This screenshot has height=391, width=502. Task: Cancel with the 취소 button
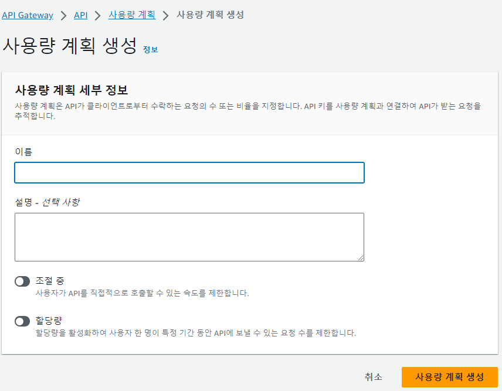pyautogui.click(x=374, y=377)
